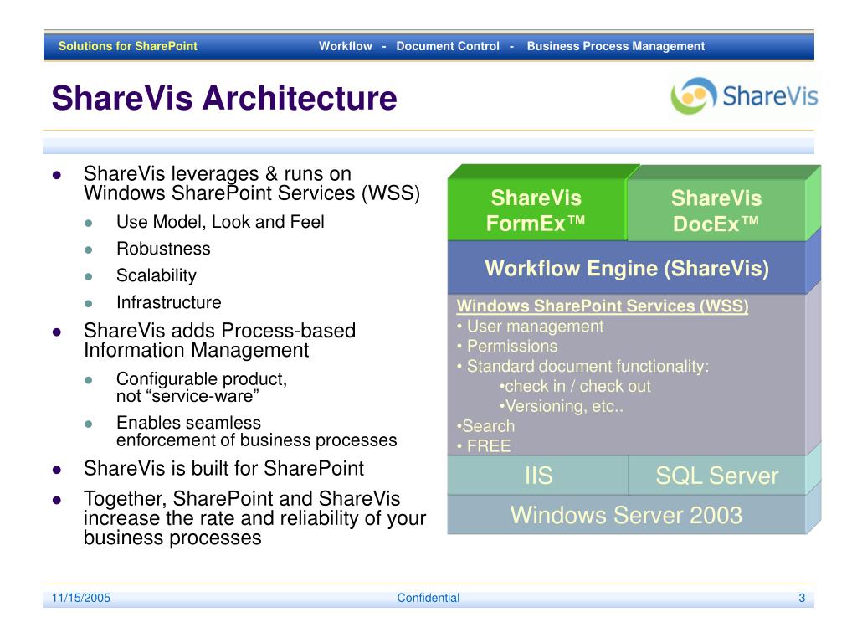This screenshot has width=857, height=643.
Task: Click the IIS block
Action: click(538, 476)
